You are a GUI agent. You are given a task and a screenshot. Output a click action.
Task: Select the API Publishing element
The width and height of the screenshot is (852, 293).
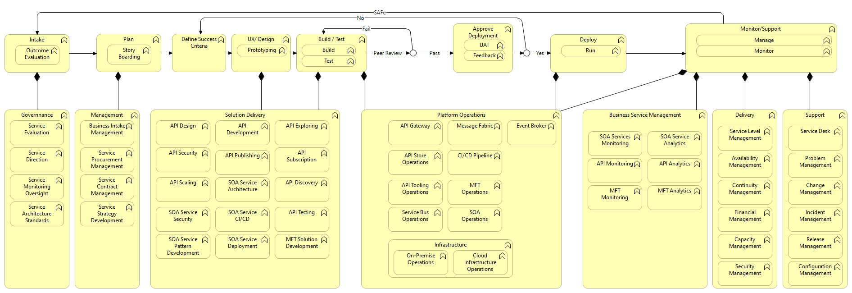242,163
